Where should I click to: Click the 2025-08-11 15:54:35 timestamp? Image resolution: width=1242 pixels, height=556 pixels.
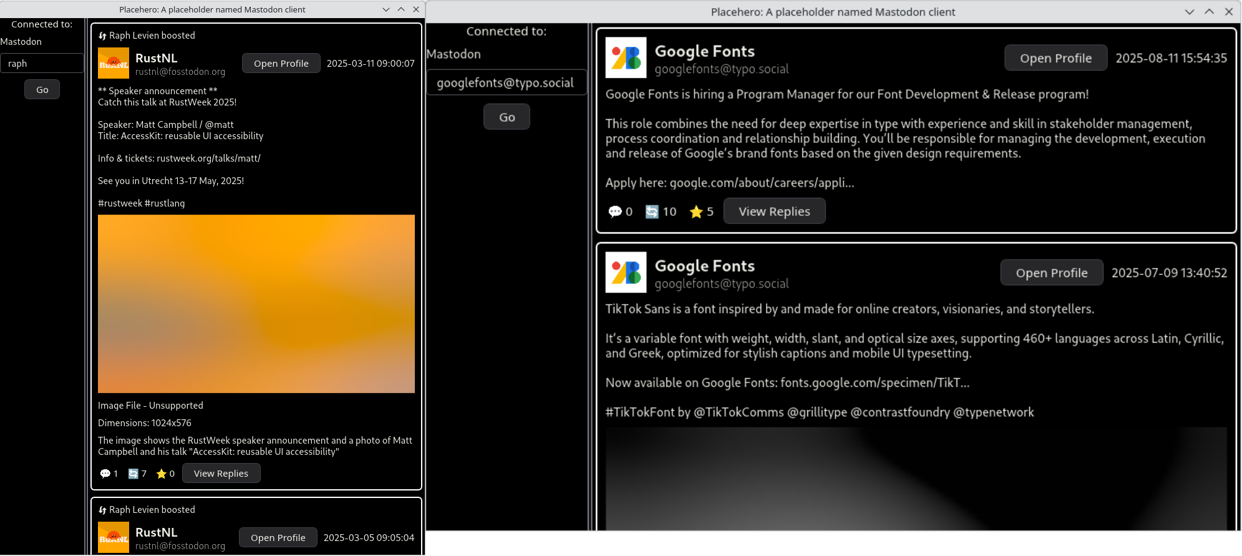(1171, 58)
